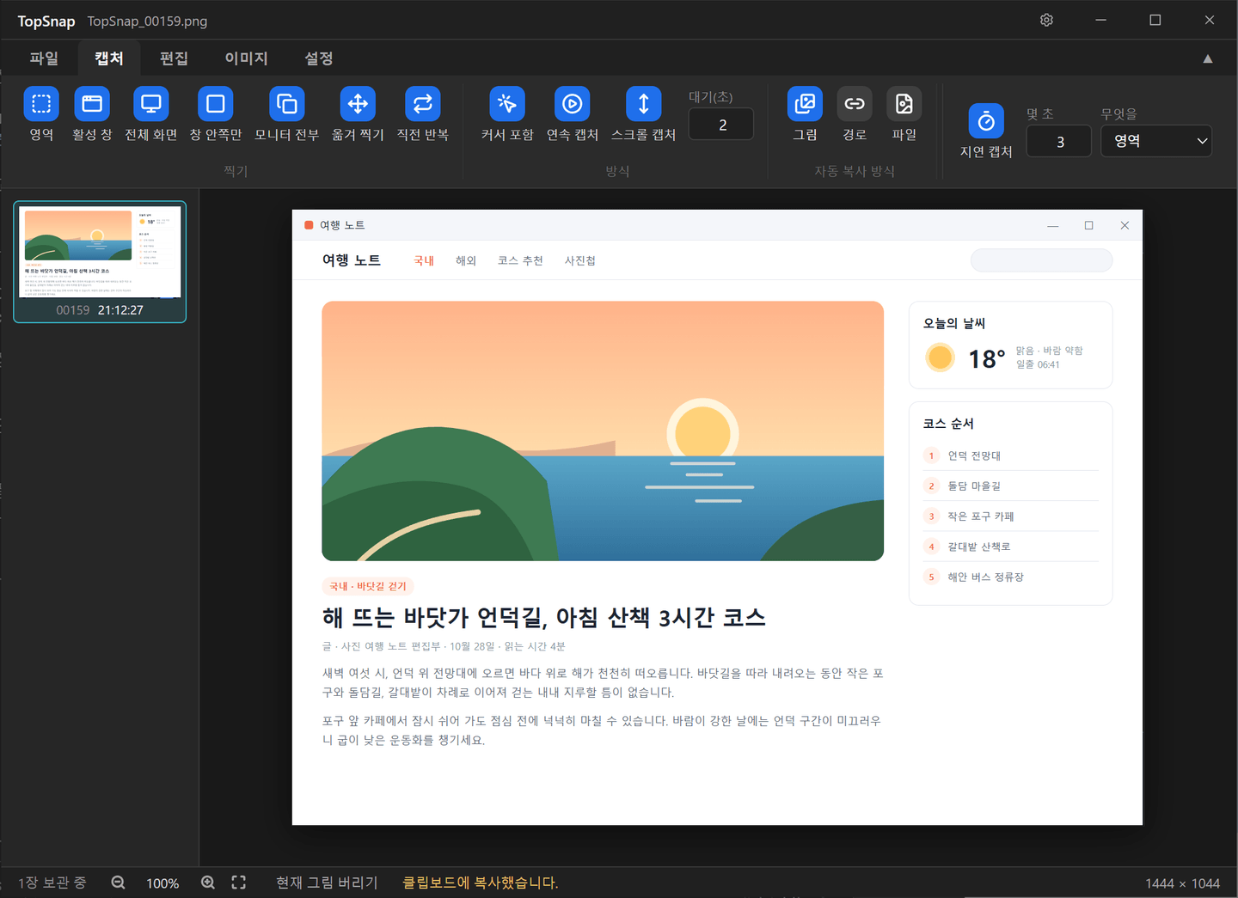Image resolution: width=1238 pixels, height=898 pixels.
Task: Collapse the ribbon with the up arrow
Action: tap(1208, 58)
